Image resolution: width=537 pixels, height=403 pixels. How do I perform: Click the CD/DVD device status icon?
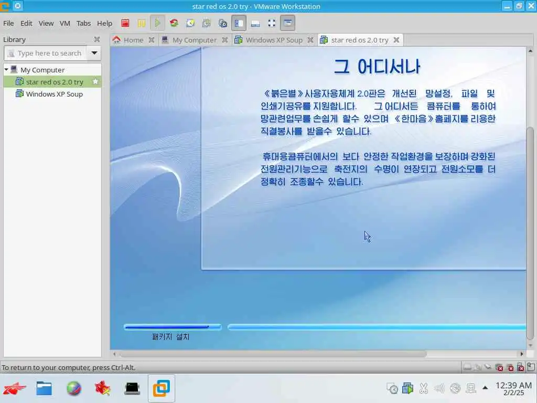tap(477, 367)
